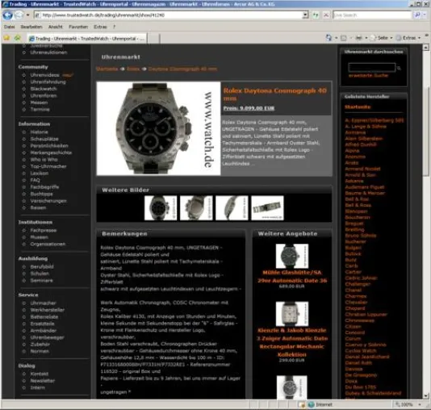Click the large Rolex Daytona watch photo
This screenshot has width=431, height=410.
click(158, 128)
